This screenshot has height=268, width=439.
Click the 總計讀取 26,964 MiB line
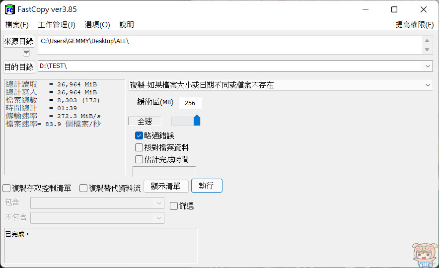click(x=51, y=84)
